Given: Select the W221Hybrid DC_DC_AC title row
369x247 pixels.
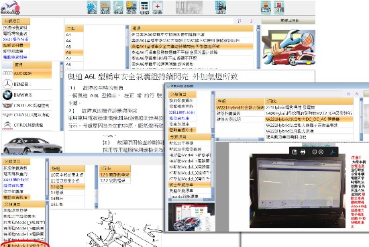Looking at the screenshot, I should pos(309,119).
